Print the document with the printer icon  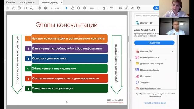click(19, 8)
